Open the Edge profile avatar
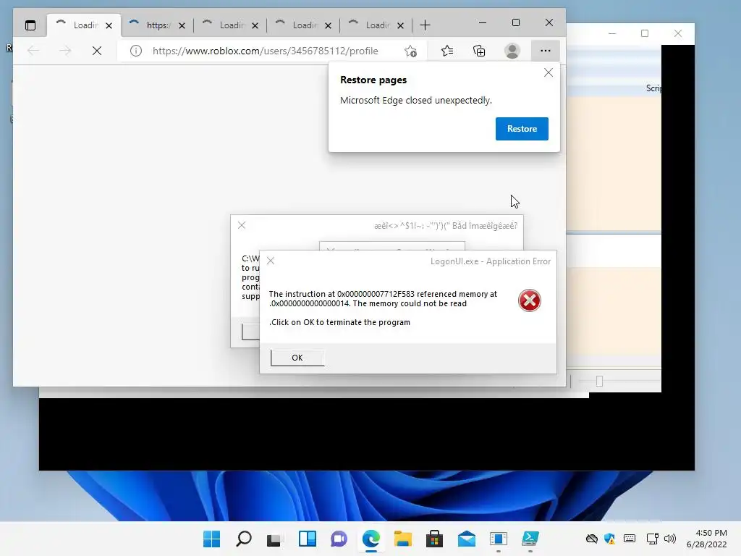The image size is (741, 556). click(x=512, y=51)
